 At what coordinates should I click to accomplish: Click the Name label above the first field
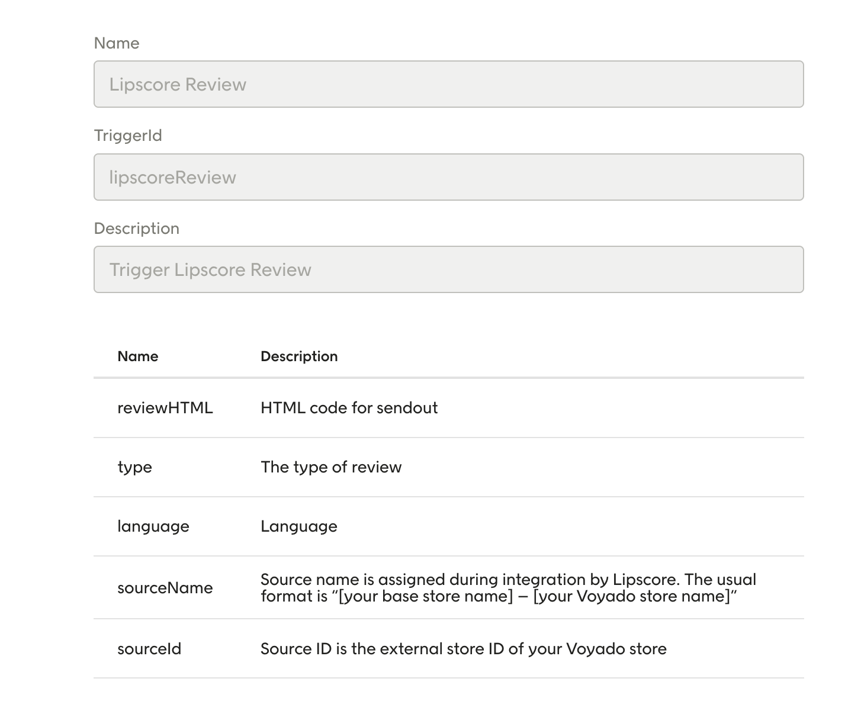pyautogui.click(x=117, y=43)
